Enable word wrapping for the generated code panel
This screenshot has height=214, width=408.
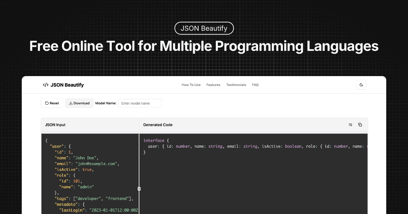(350, 125)
